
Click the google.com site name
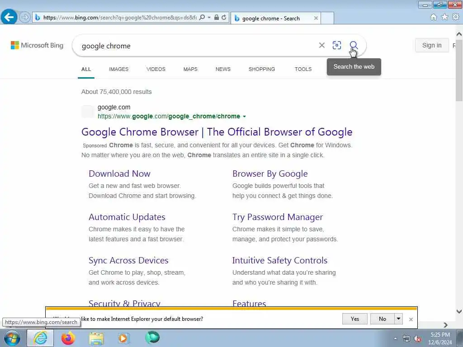click(114, 107)
